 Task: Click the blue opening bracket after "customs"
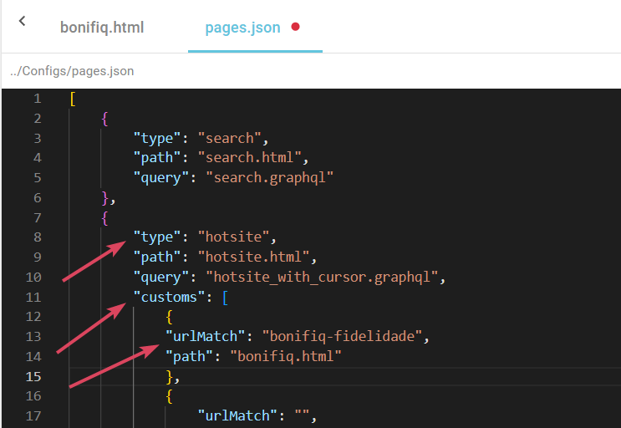pos(225,297)
